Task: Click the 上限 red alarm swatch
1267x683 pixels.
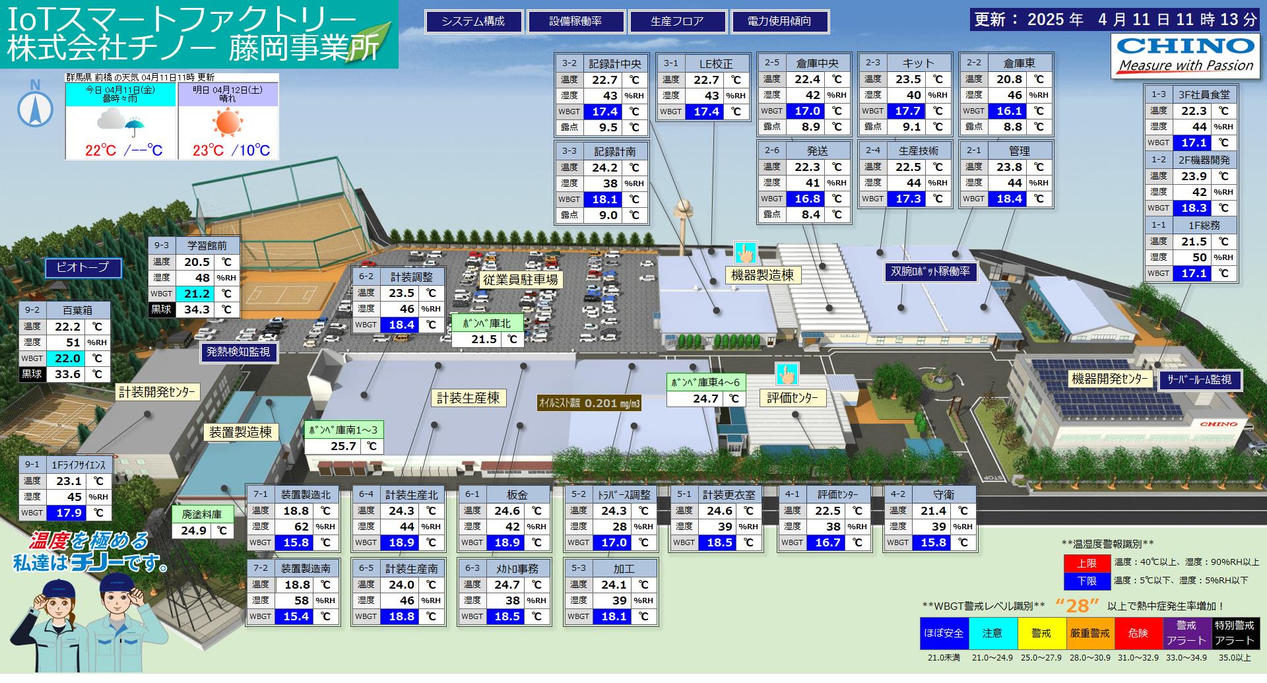Action: 1086,563
